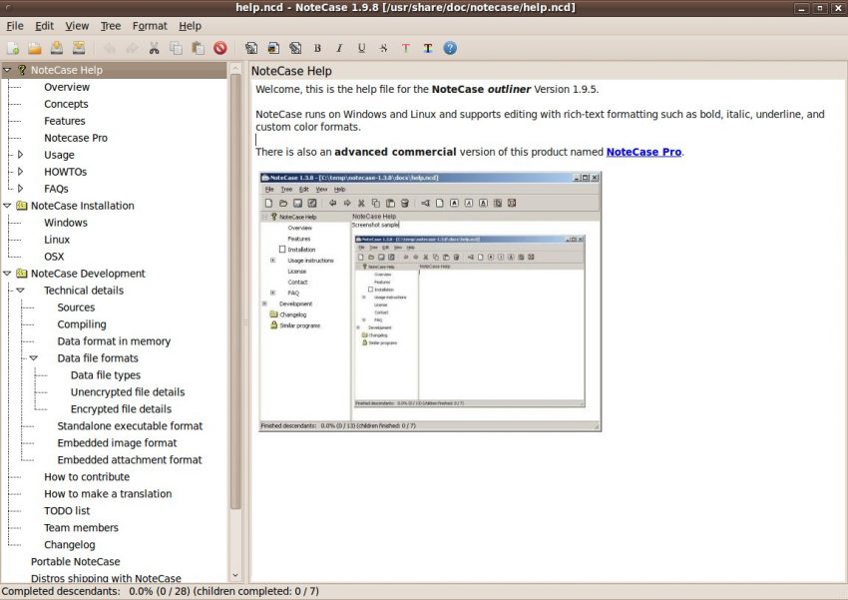Collapse the NoteCase Help tree branch

tap(8, 70)
